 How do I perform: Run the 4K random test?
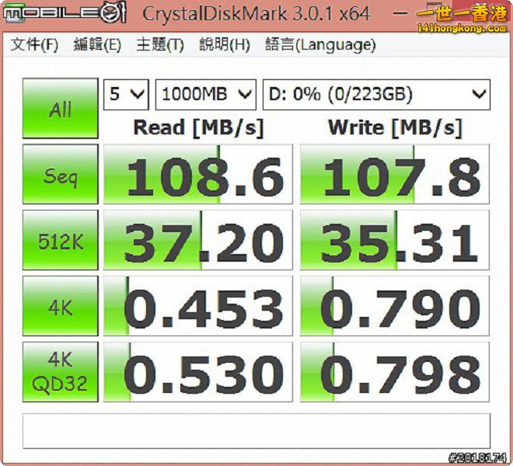61,308
